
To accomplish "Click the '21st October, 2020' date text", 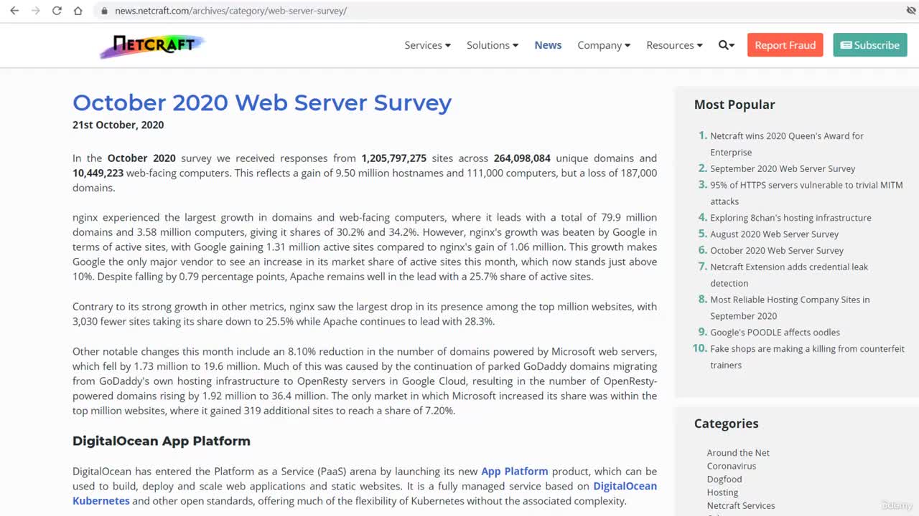I will [x=118, y=125].
